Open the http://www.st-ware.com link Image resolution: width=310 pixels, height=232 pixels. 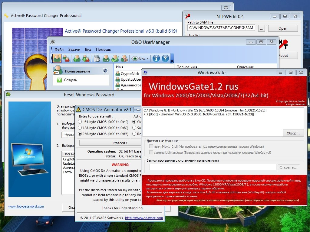(x=144, y=218)
